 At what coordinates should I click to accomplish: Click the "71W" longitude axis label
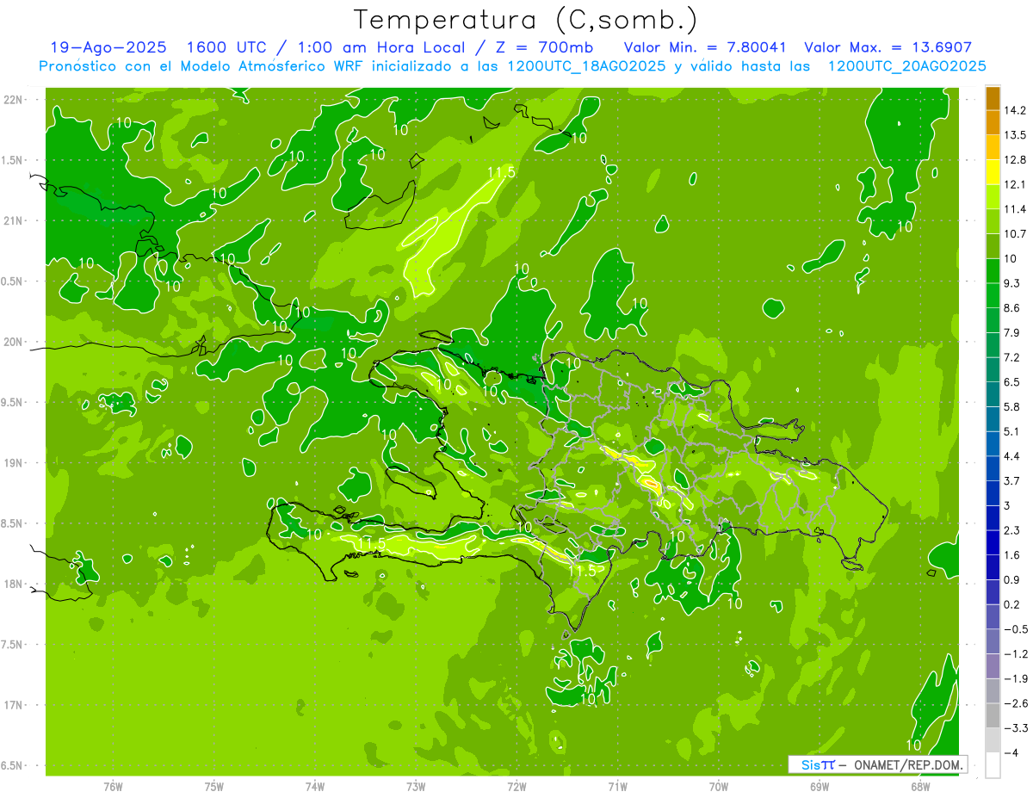pos(617,787)
